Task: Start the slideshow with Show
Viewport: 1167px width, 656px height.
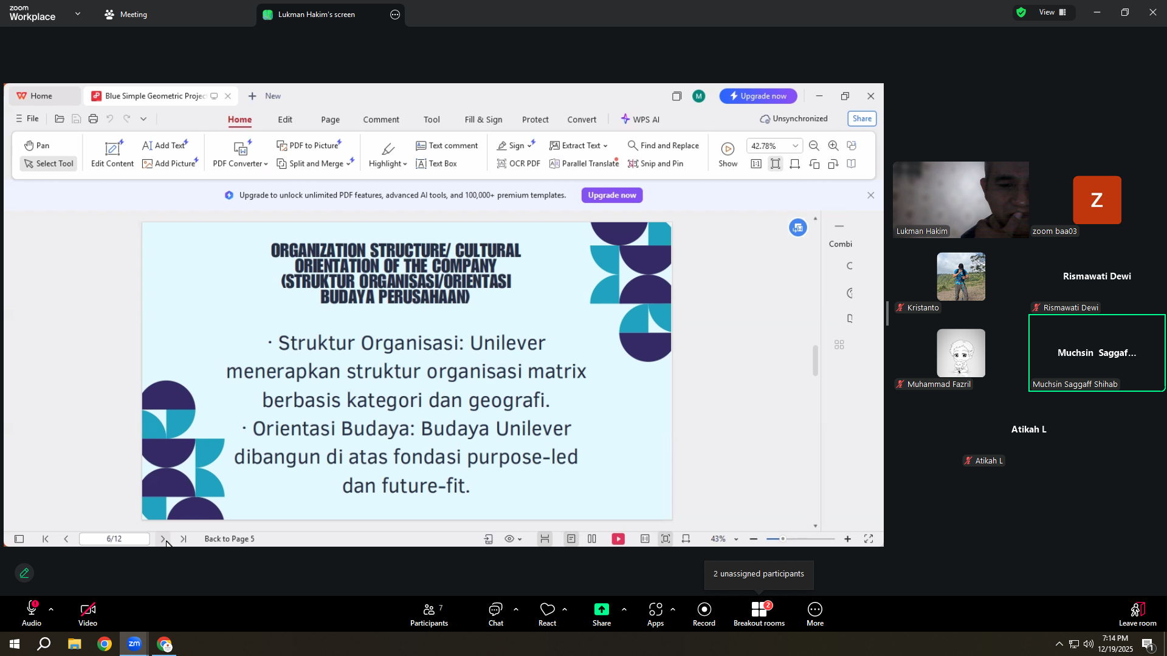Action: tap(728, 154)
